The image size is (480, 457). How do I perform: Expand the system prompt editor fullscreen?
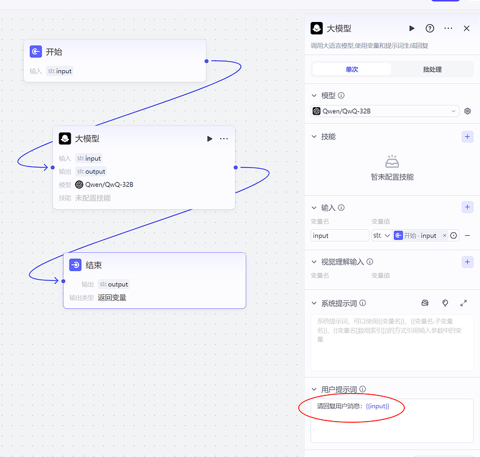coord(464,303)
